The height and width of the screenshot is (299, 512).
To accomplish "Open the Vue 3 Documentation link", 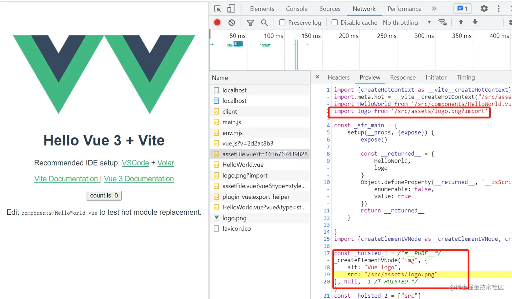I will pyautogui.click(x=139, y=179).
